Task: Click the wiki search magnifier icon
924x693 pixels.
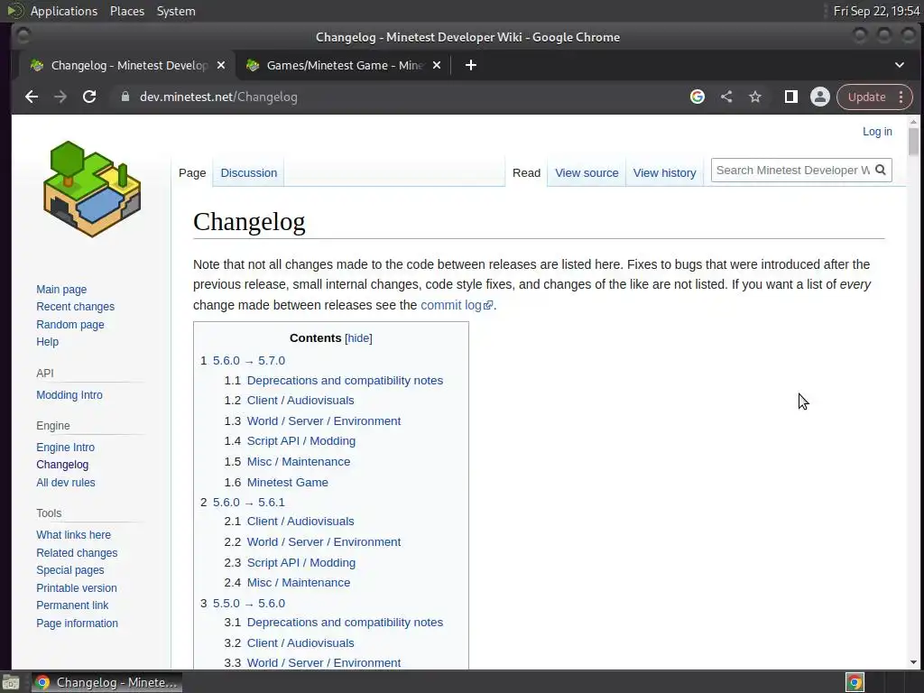Action: click(x=881, y=170)
